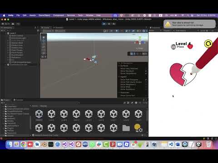The image size is (218, 163).
Task: Switch to the Project tab
Action: point(5,100)
